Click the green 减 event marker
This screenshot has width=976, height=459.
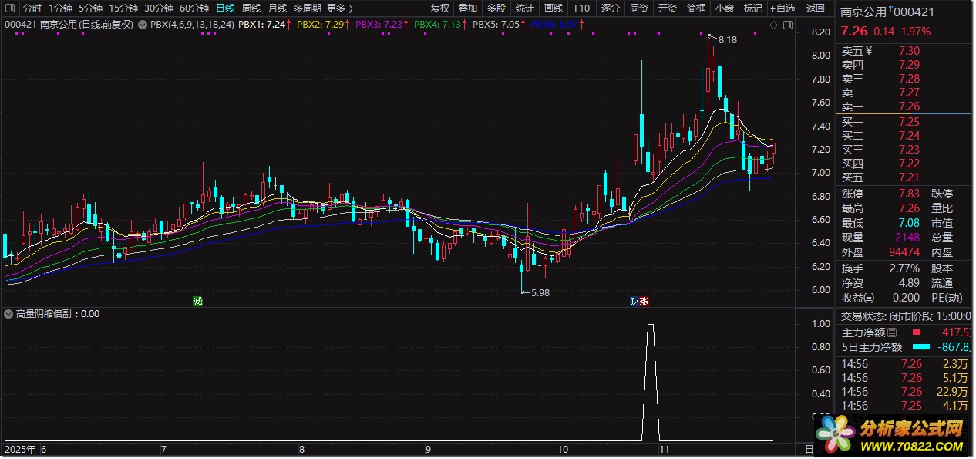pyautogui.click(x=198, y=301)
